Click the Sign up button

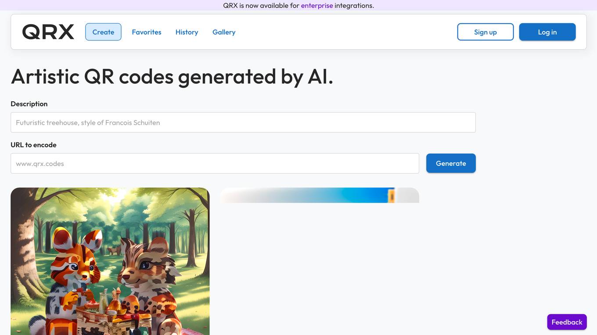[486, 32]
